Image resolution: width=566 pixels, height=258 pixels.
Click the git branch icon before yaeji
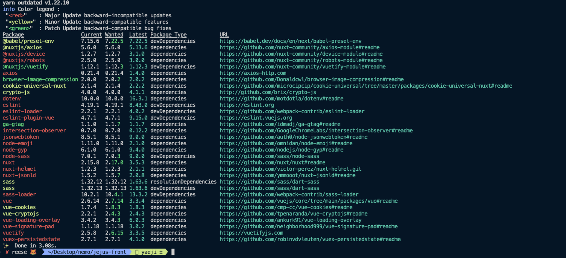pyautogui.click(x=137, y=252)
